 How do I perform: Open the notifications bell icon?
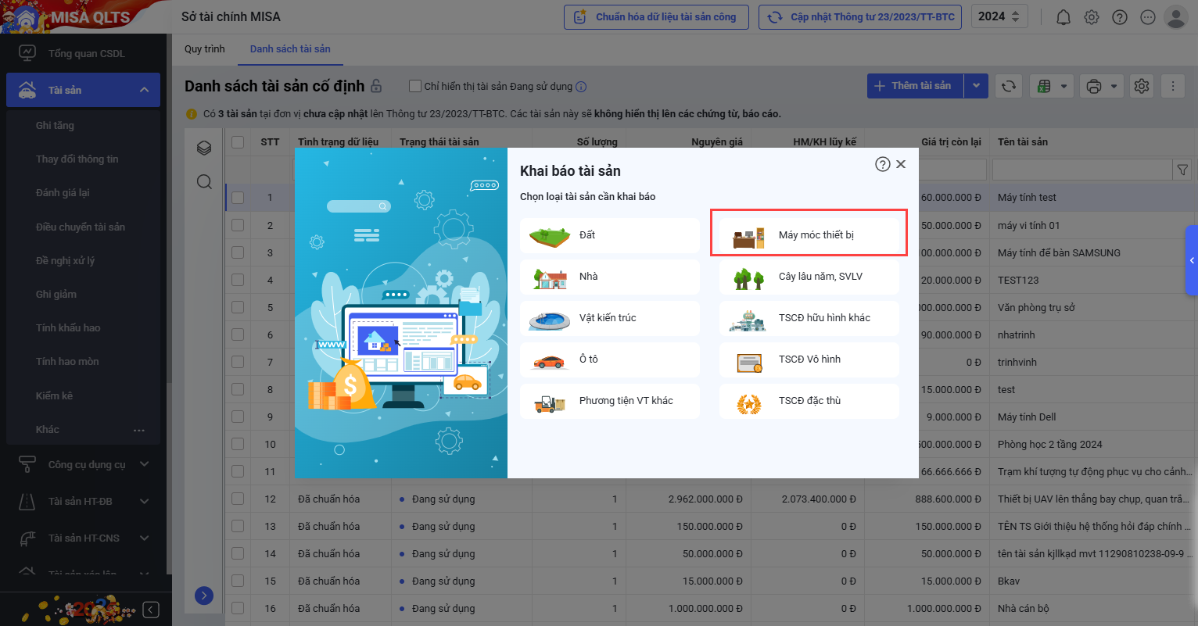[1063, 17]
